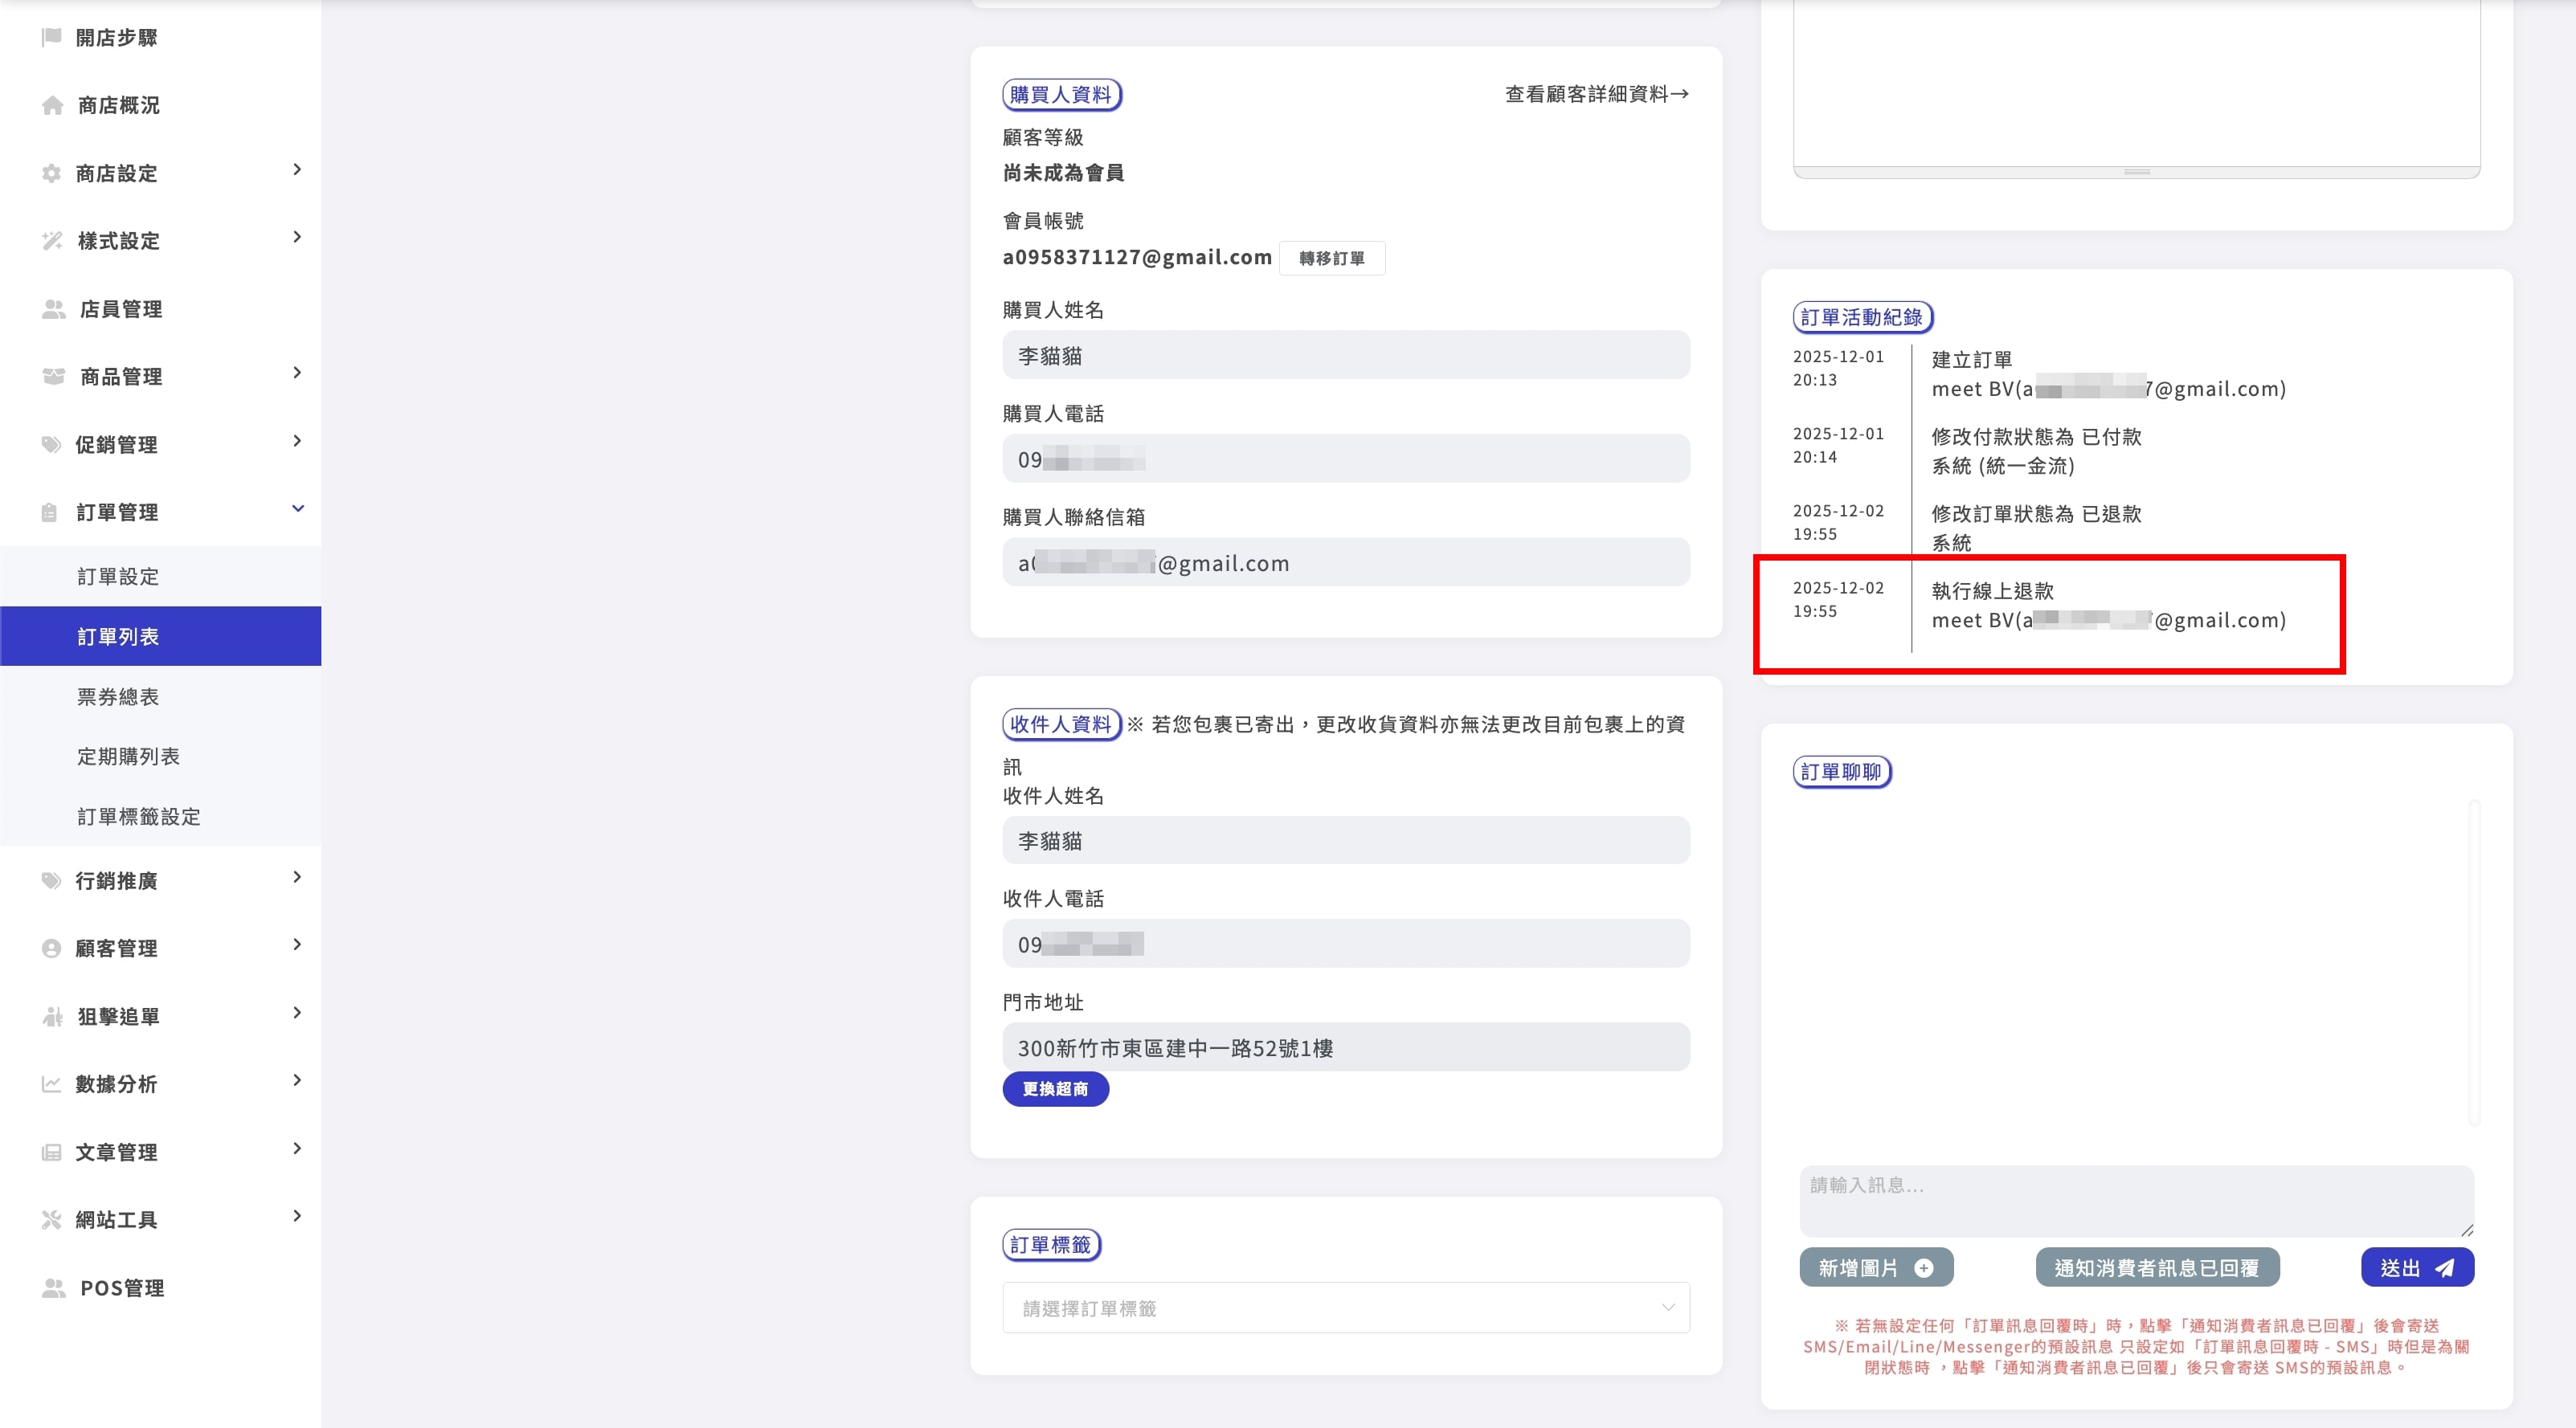Click the 新增圖片 button
This screenshot has height=1428, width=2576.
pos(1876,1267)
